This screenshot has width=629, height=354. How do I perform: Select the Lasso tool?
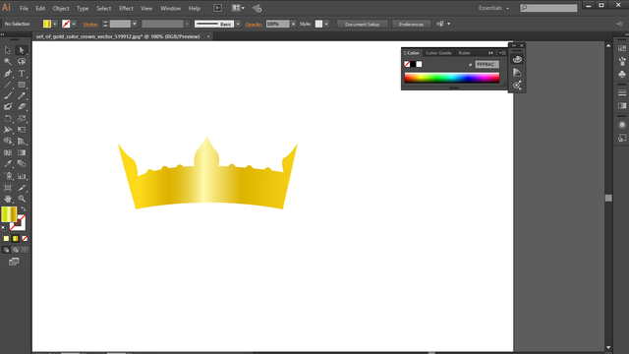coord(22,61)
